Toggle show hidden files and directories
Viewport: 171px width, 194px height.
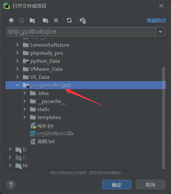[83, 21]
